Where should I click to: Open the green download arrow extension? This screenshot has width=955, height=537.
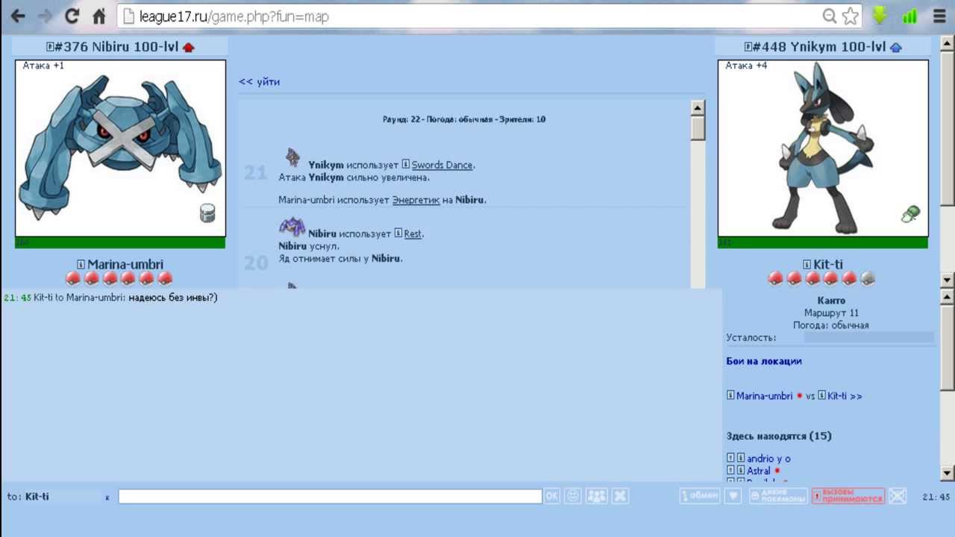click(x=880, y=16)
